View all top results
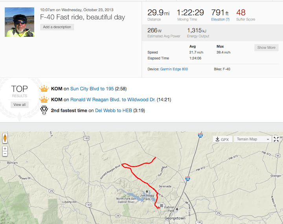283x224 pixels. coord(19,105)
